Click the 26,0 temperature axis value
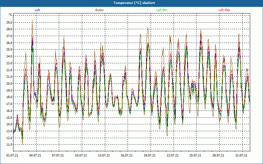Viewport: 263px width, 164px height. click(x=9, y=43)
